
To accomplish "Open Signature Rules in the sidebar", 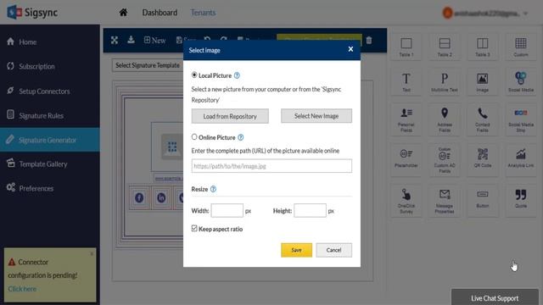I will pos(50,115).
